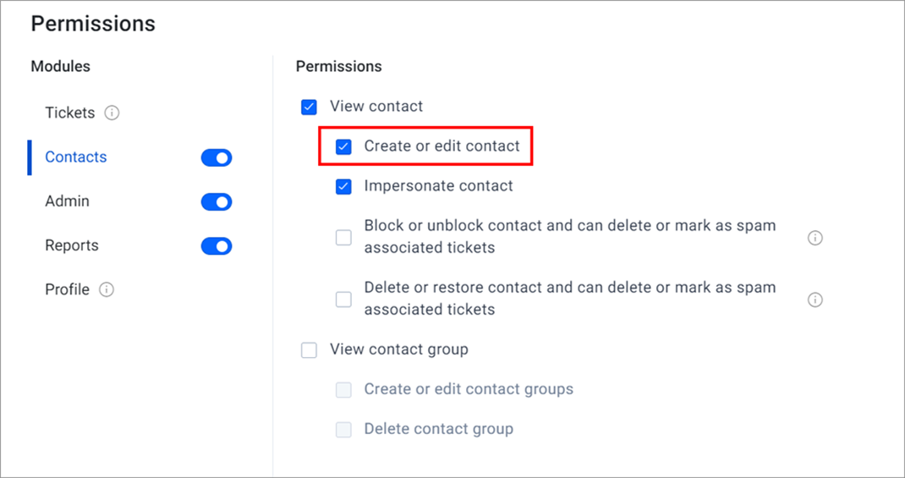Viewport: 905px width, 478px height.
Task: Open the Contacts module
Action: pos(75,157)
